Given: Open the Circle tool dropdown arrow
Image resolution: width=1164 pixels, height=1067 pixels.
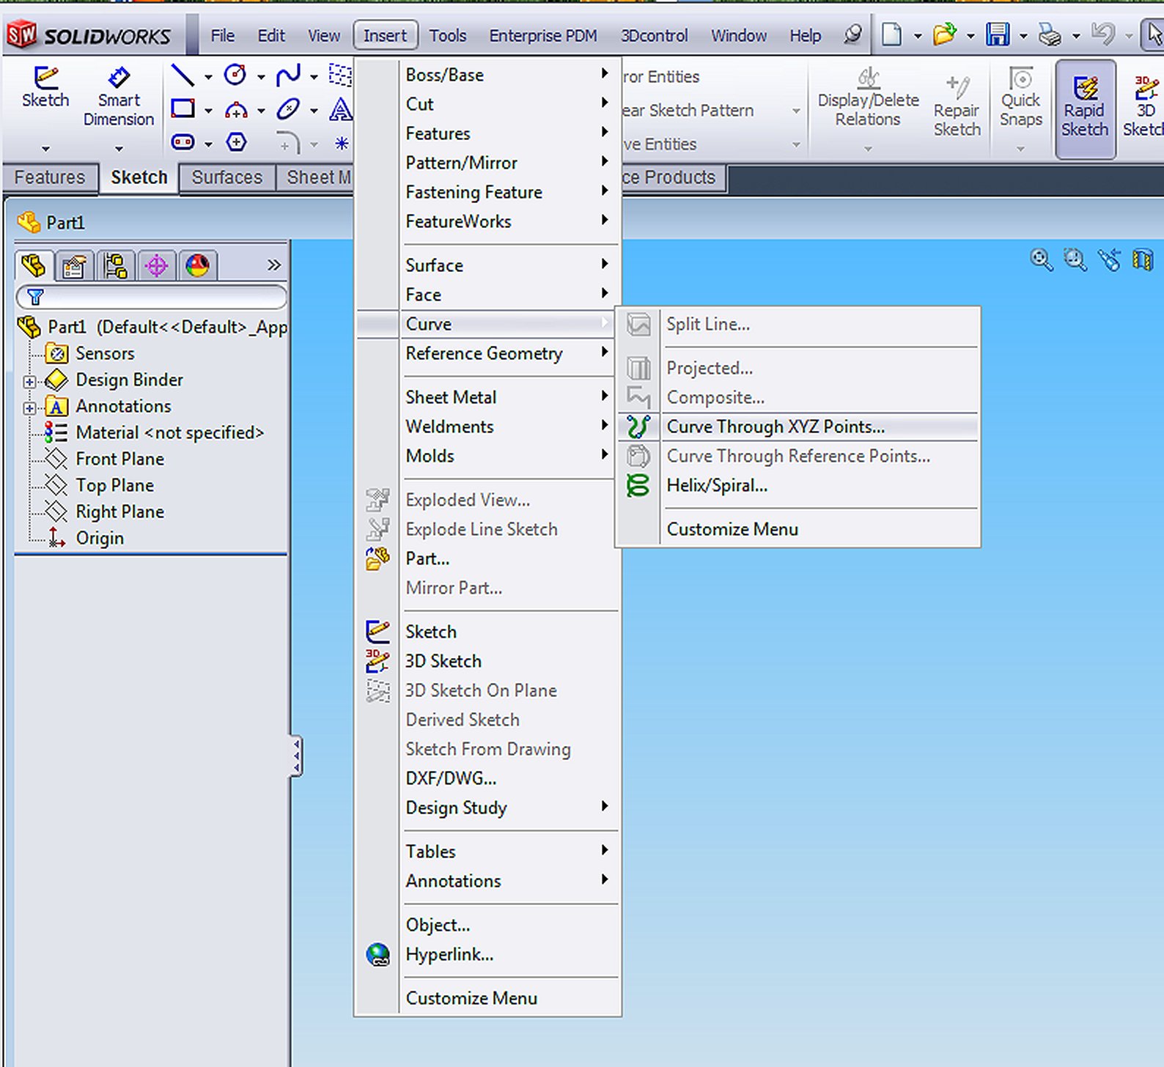Looking at the screenshot, I should click(x=261, y=77).
